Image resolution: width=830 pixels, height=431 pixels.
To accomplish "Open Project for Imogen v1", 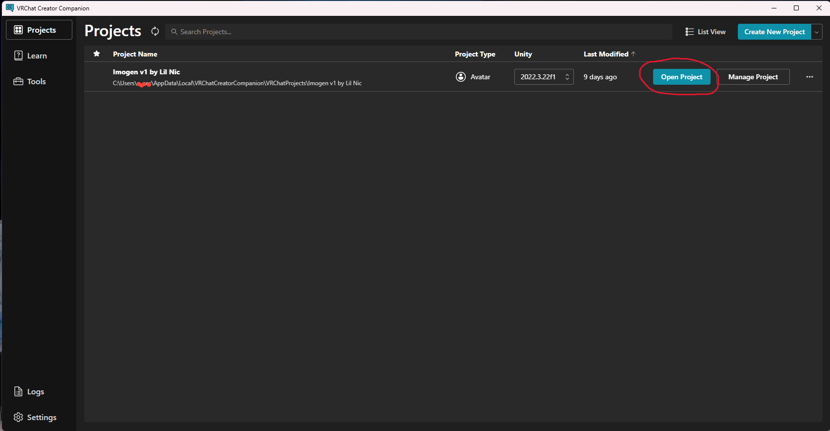I will pyautogui.click(x=681, y=77).
